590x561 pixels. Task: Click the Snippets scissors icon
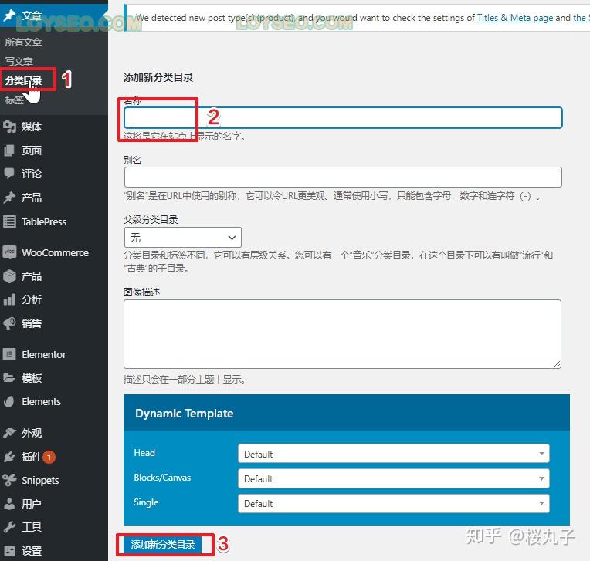[9, 480]
